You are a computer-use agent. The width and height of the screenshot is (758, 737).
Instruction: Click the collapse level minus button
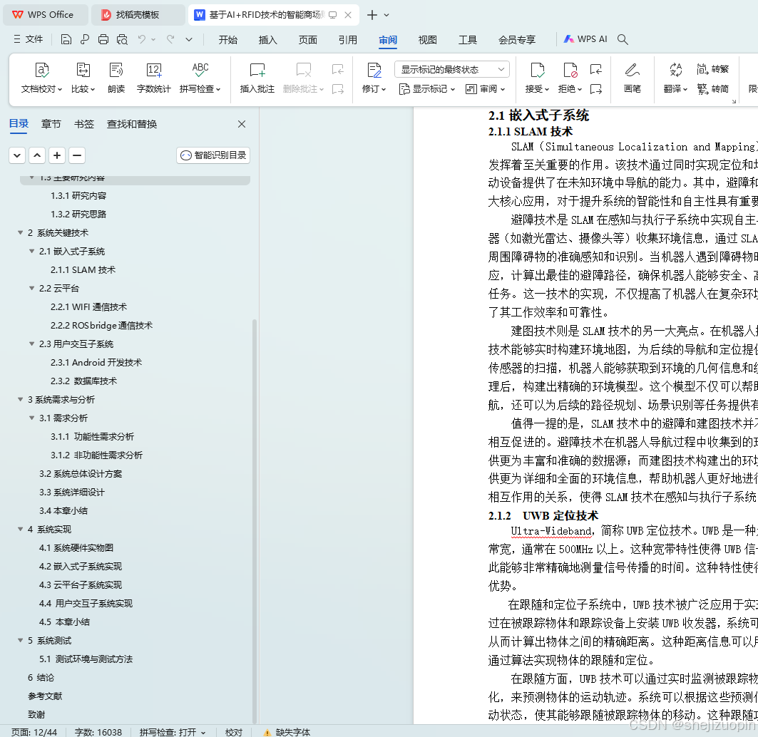pos(77,155)
